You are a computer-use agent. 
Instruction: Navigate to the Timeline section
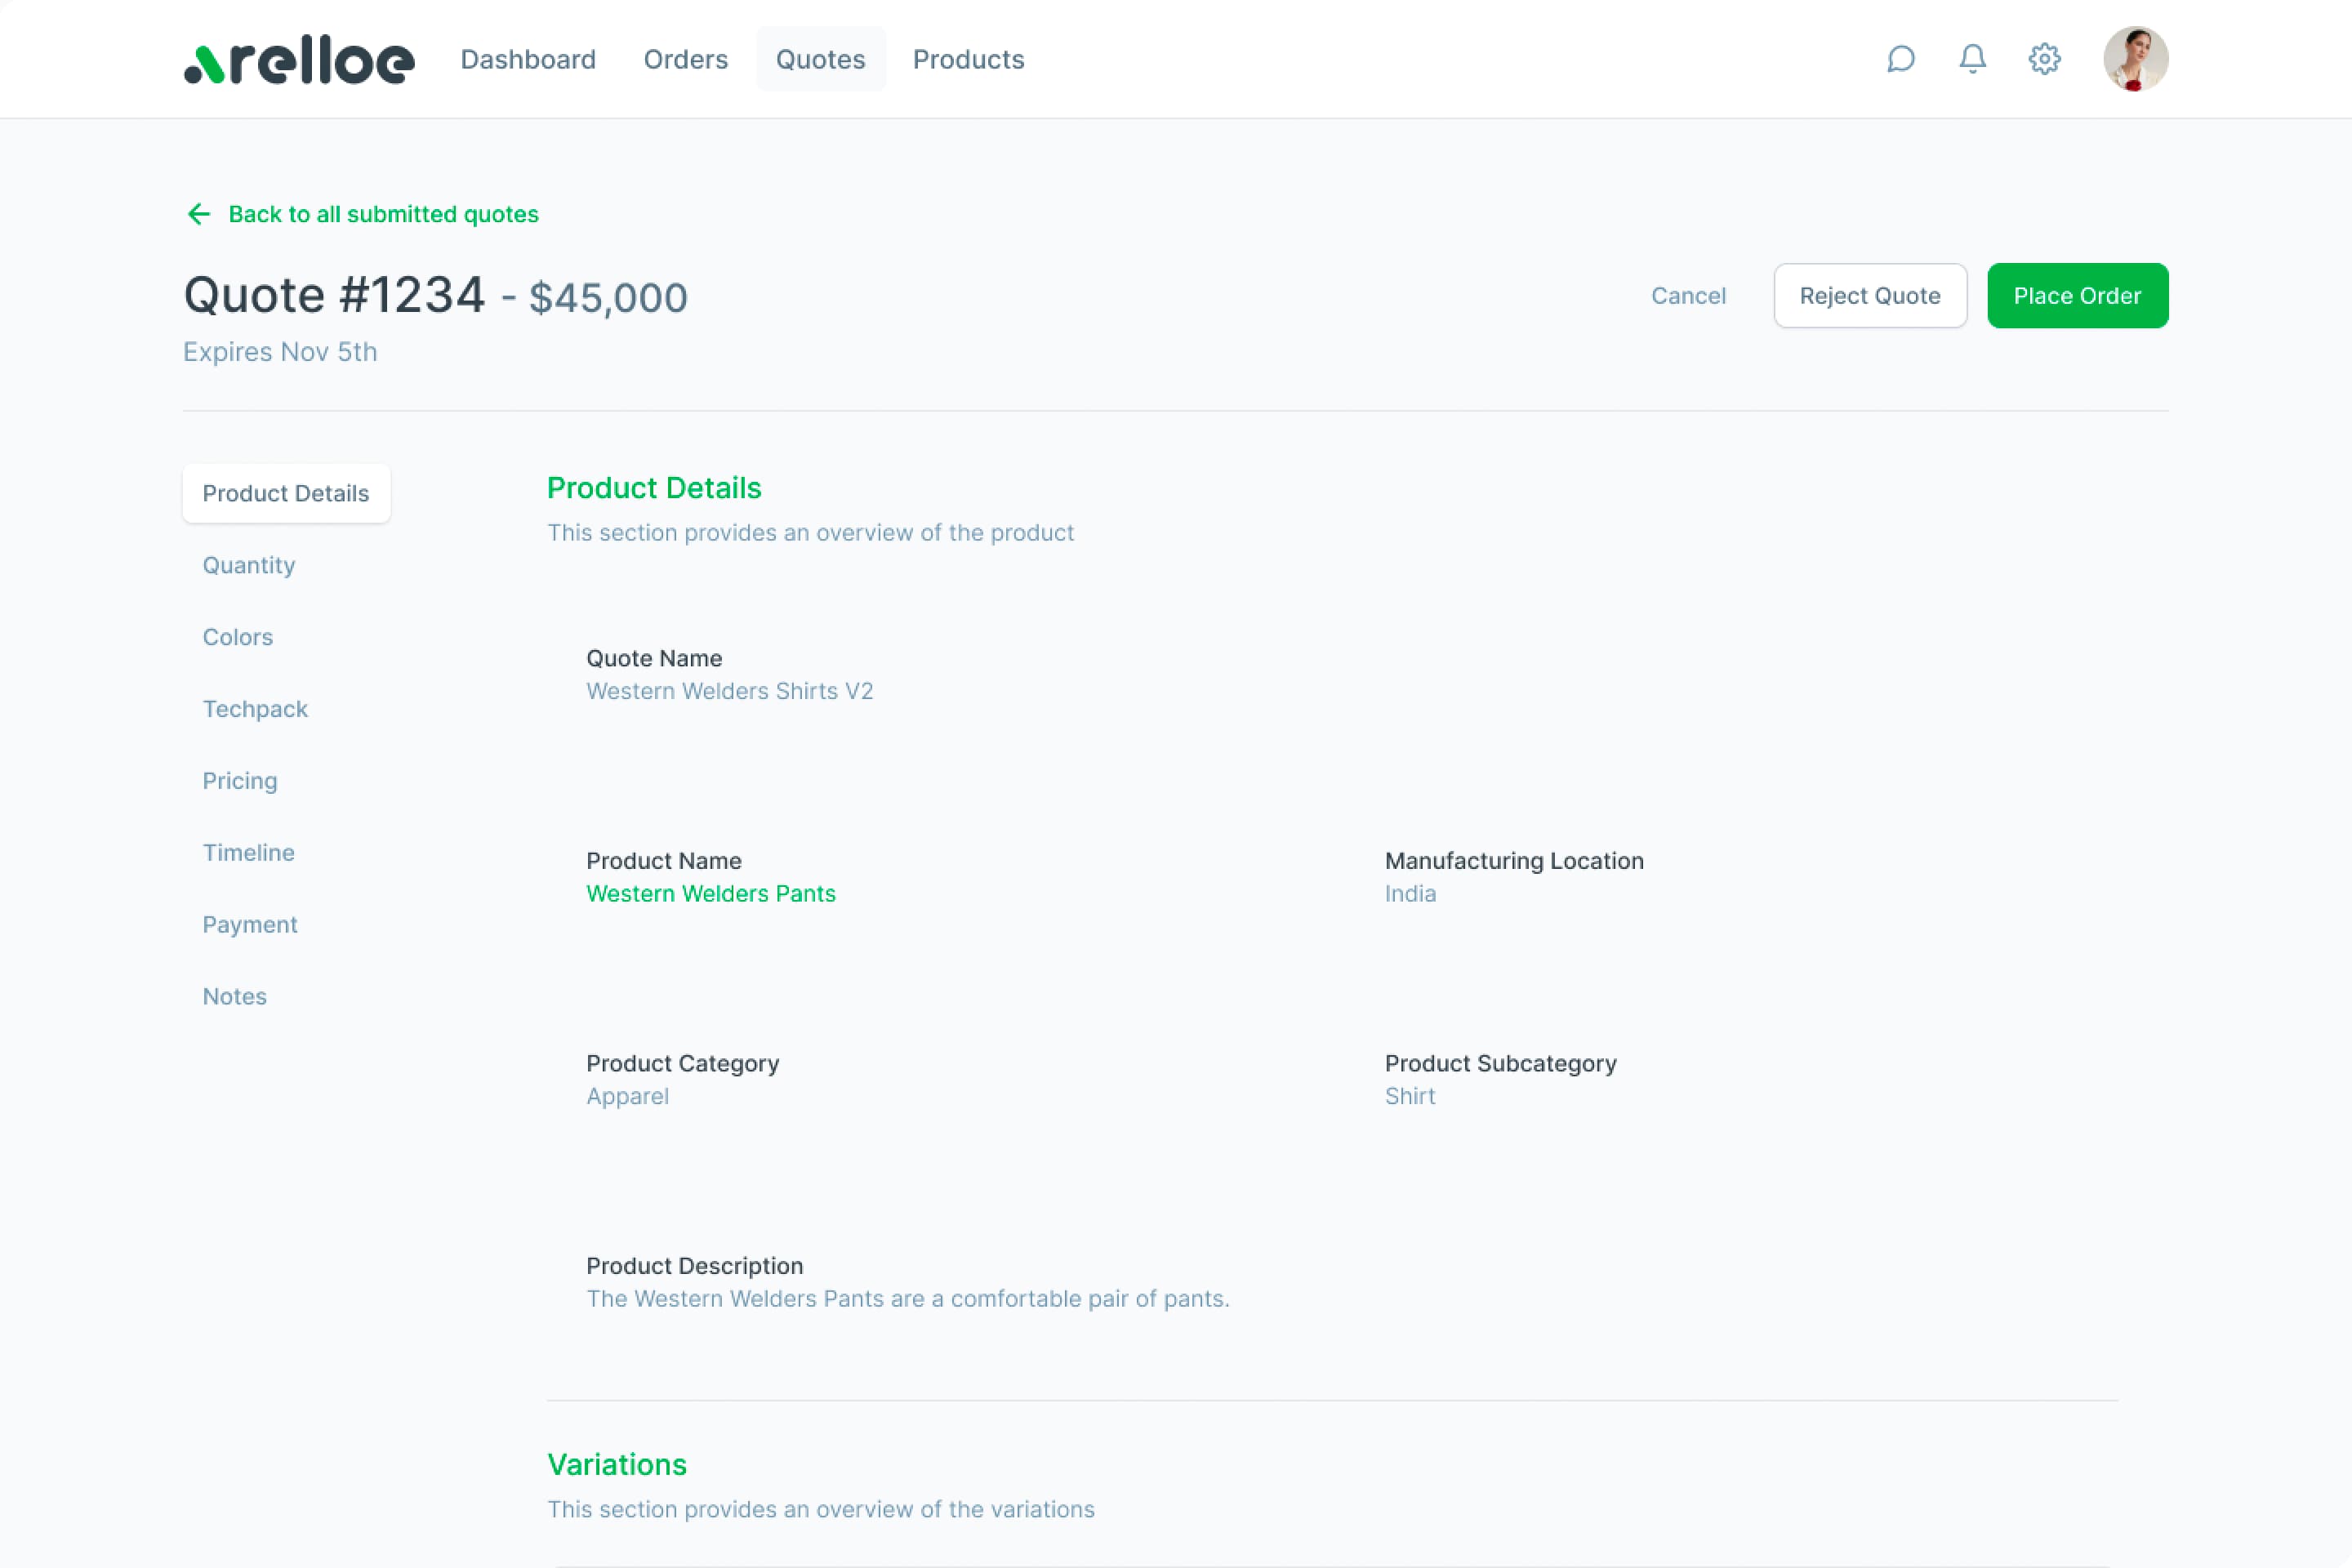coord(249,853)
